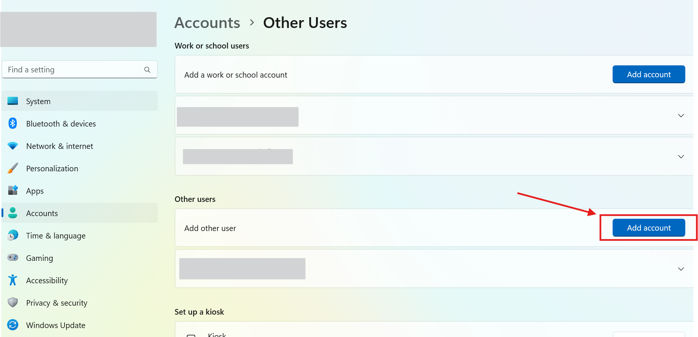Viewport: 698px width, 337px height.
Task: Click the Time & language globe icon
Action: coord(13,235)
